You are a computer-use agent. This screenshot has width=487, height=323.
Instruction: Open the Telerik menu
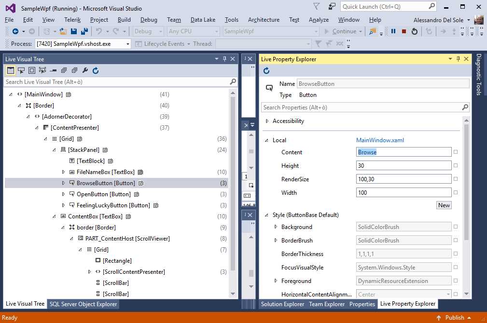(72, 20)
